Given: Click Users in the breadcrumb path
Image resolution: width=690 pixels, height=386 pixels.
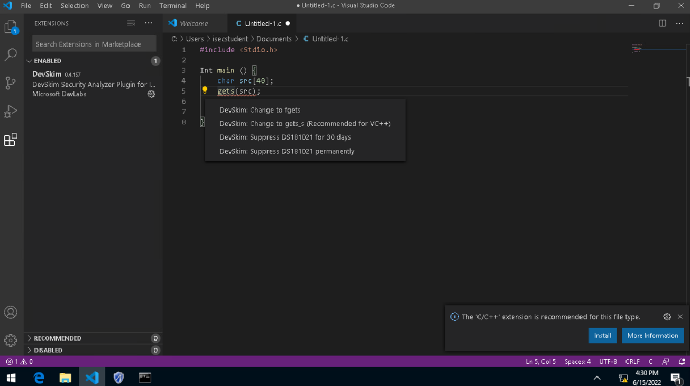Looking at the screenshot, I should [195, 39].
